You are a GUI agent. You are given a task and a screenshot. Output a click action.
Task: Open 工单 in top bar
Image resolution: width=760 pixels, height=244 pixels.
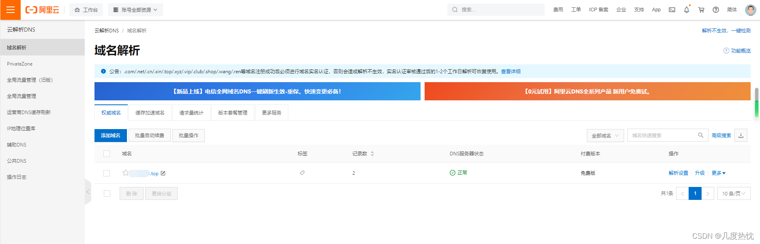(576, 10)
